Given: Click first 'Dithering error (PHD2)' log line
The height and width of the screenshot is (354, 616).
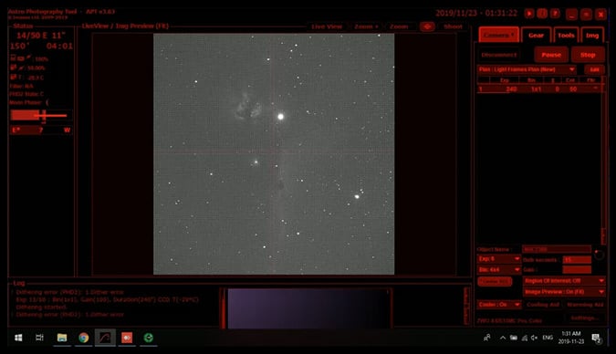Looking at the screenshot, I should point(69,292).
